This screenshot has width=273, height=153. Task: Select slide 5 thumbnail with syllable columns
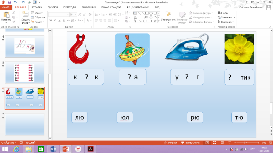[29, 72]
